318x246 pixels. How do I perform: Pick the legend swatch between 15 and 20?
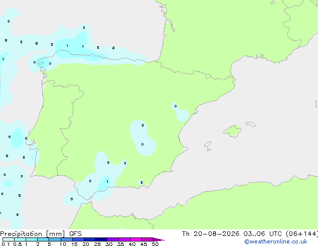[78, 239]
